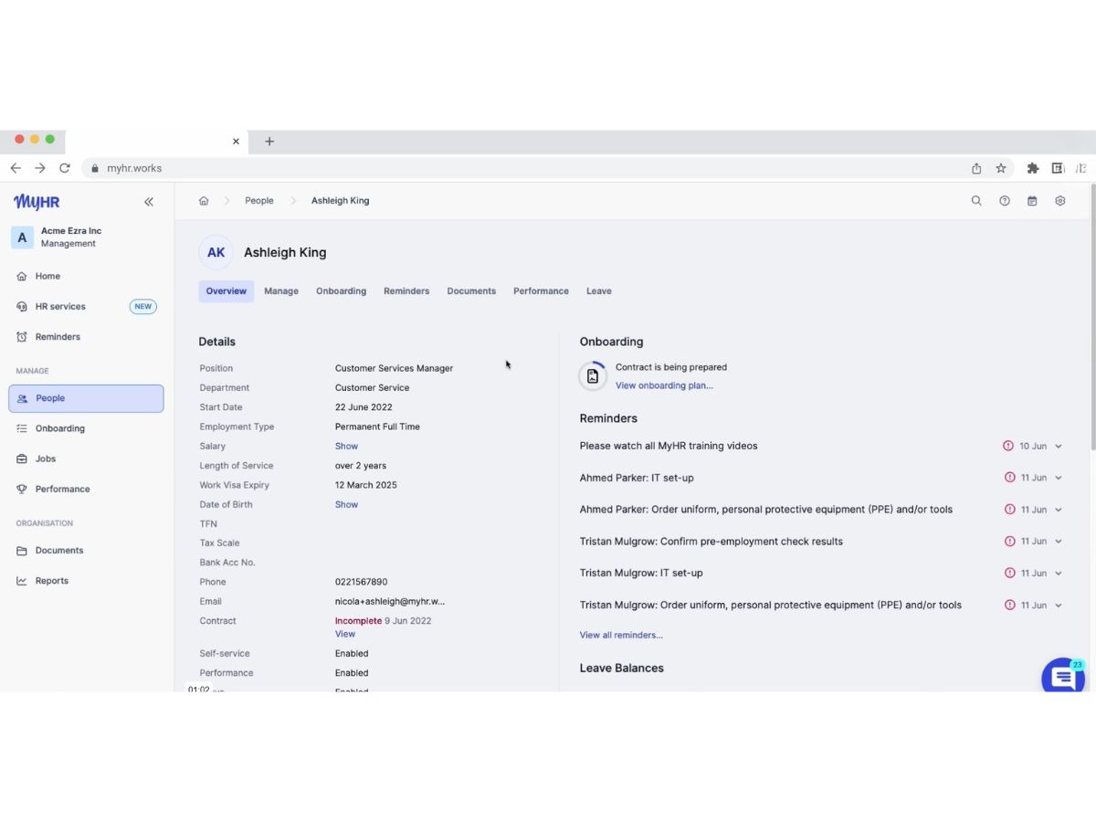Click the Work Visa Expiry date '12 March 2025'
Screen dimensions: 1096x822
coord(365,486)
